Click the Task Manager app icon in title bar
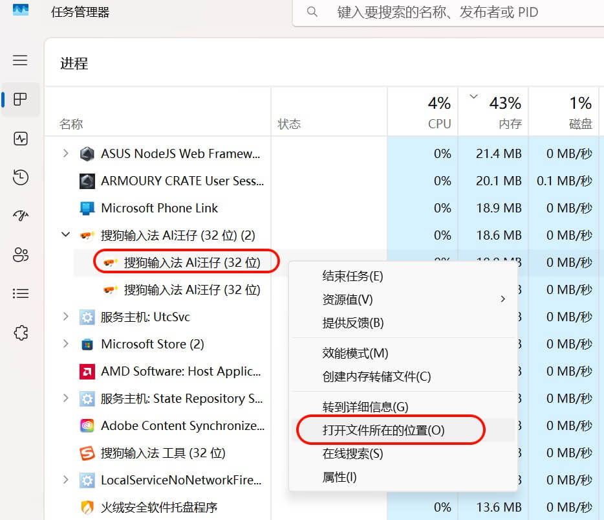The image size is (604, 520). coord(21,10)
